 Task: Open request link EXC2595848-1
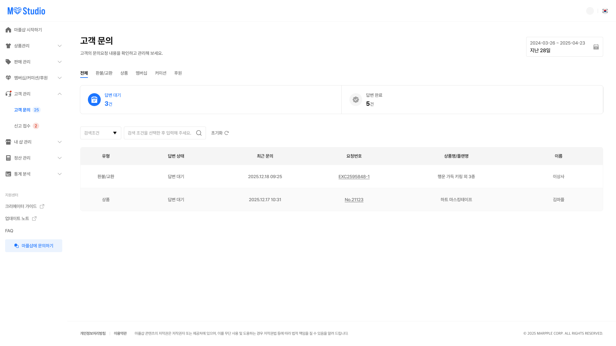pyautogui.click(x=354, y=177)
